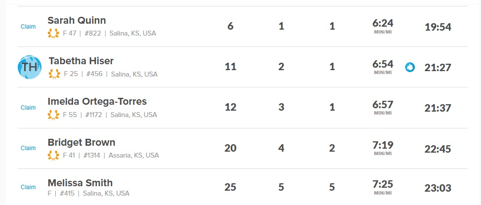481x205 pixels.
Task: Click the laurel wreath icon under Tabetha Hiser
Action: [x=54, y=74]
